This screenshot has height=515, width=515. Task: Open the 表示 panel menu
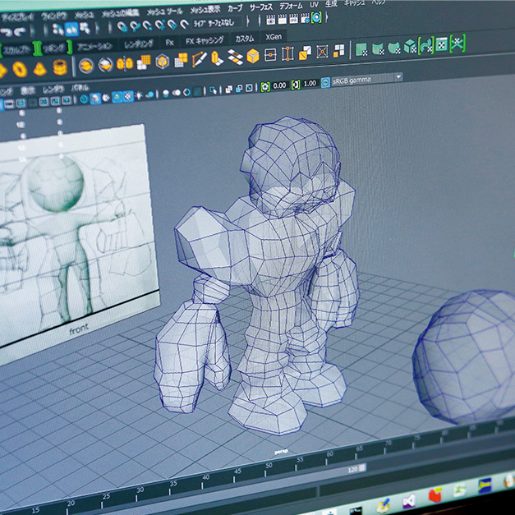pyautogui.click(x=28, y=90)
